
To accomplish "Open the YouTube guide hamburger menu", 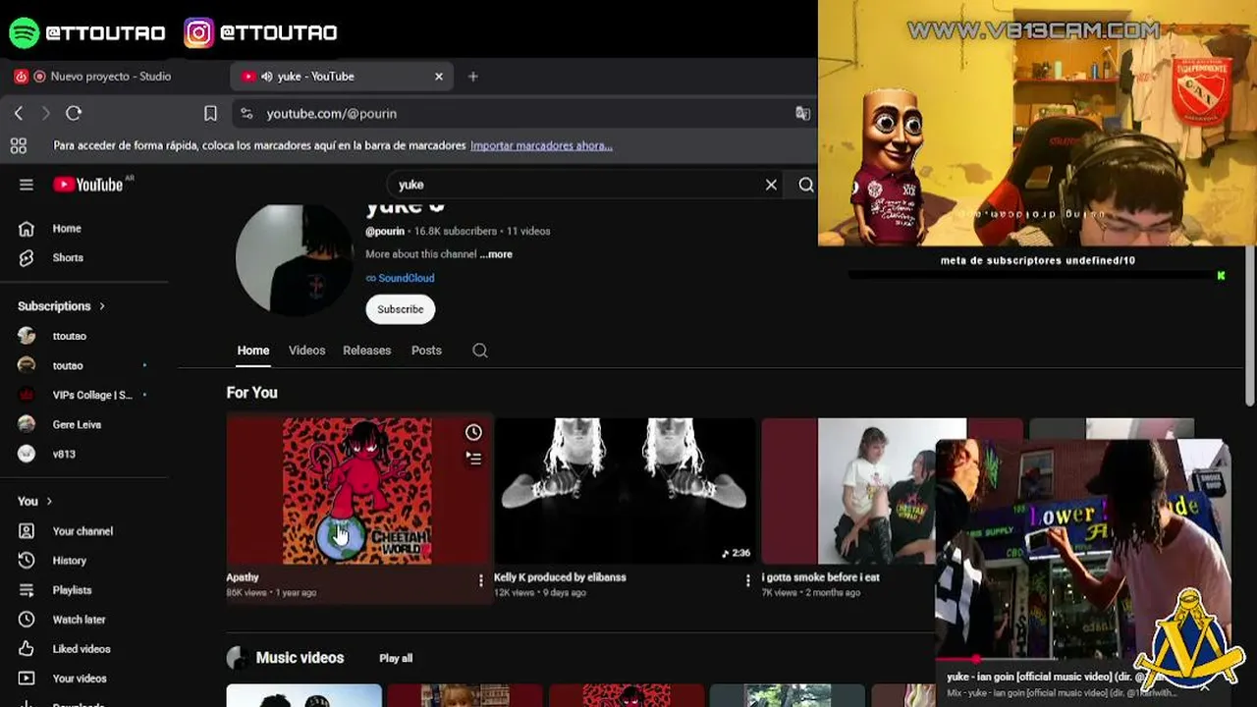I will 27,185.
